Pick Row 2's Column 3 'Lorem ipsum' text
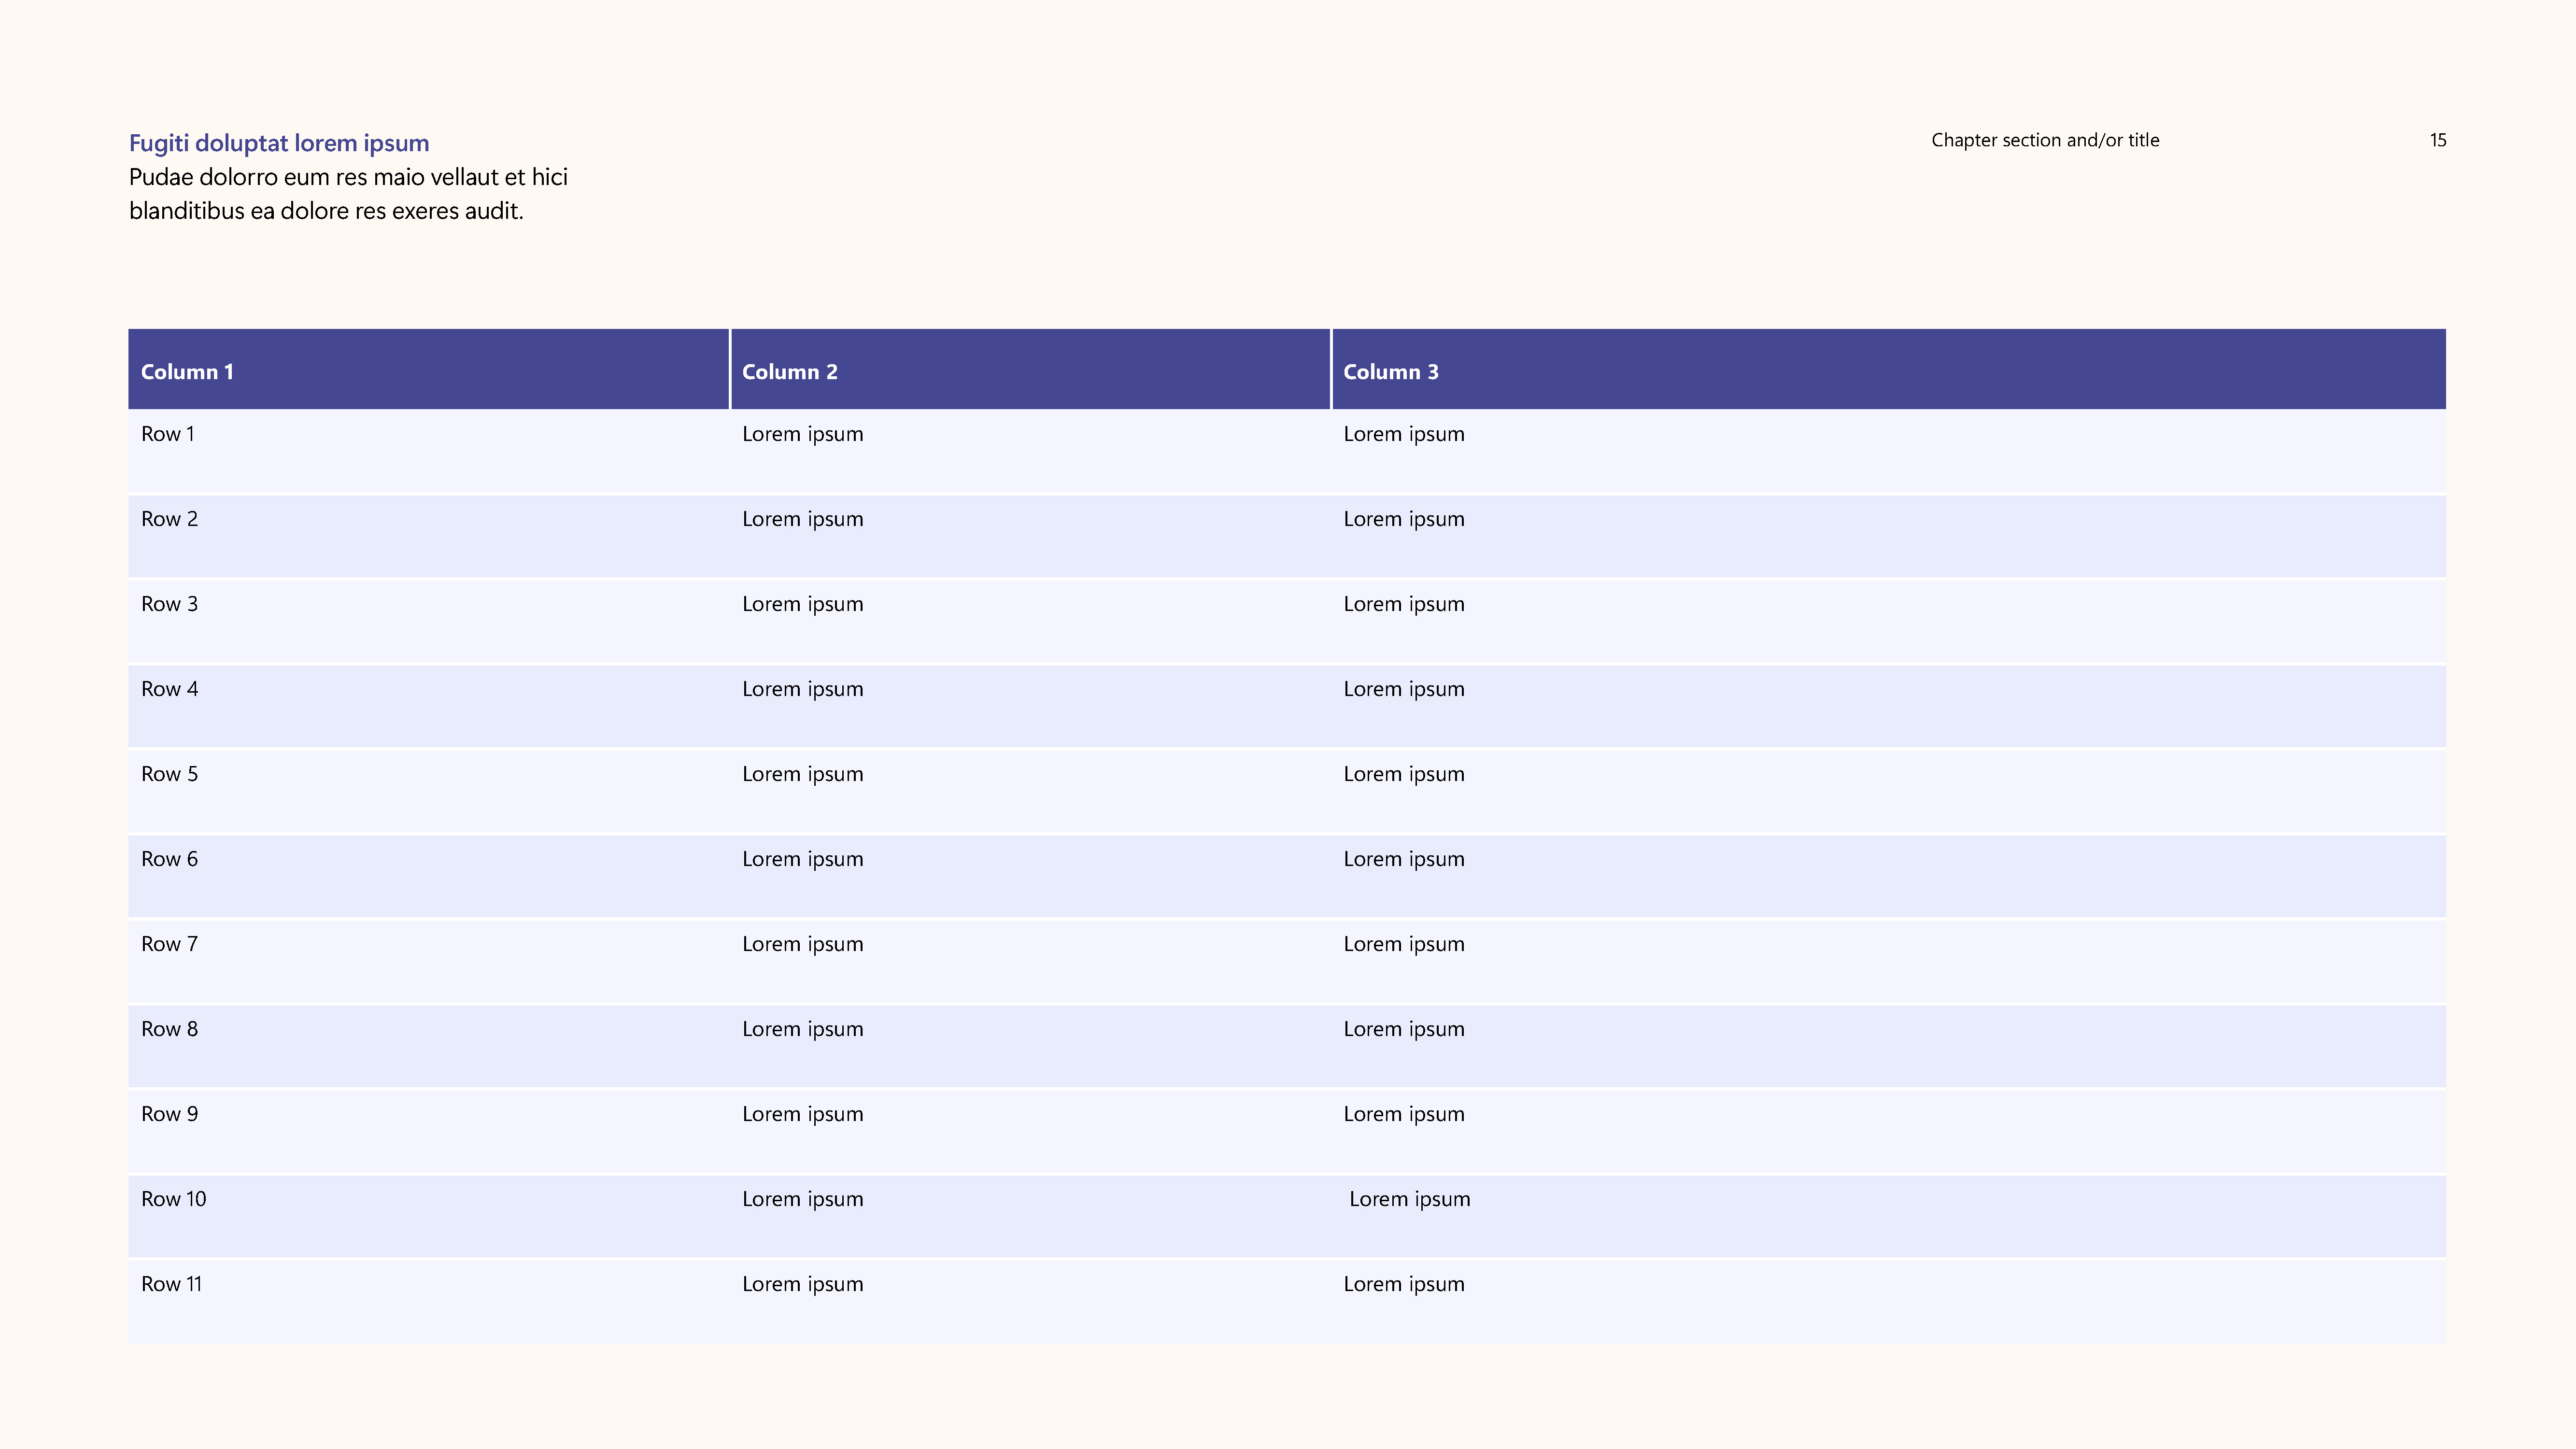 1404,520
